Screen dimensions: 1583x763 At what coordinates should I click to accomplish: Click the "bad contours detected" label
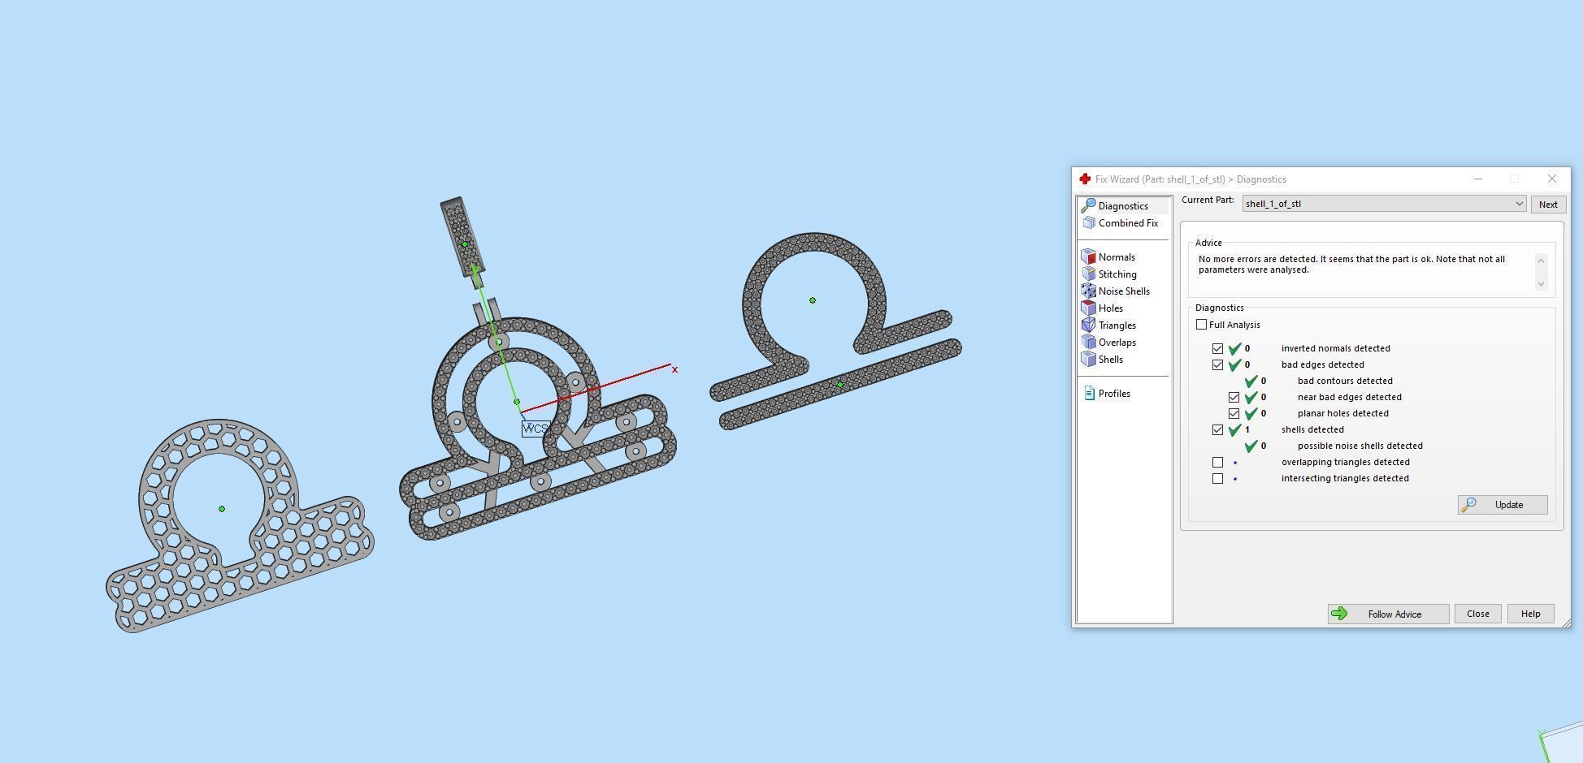(x=1345, y=381)
